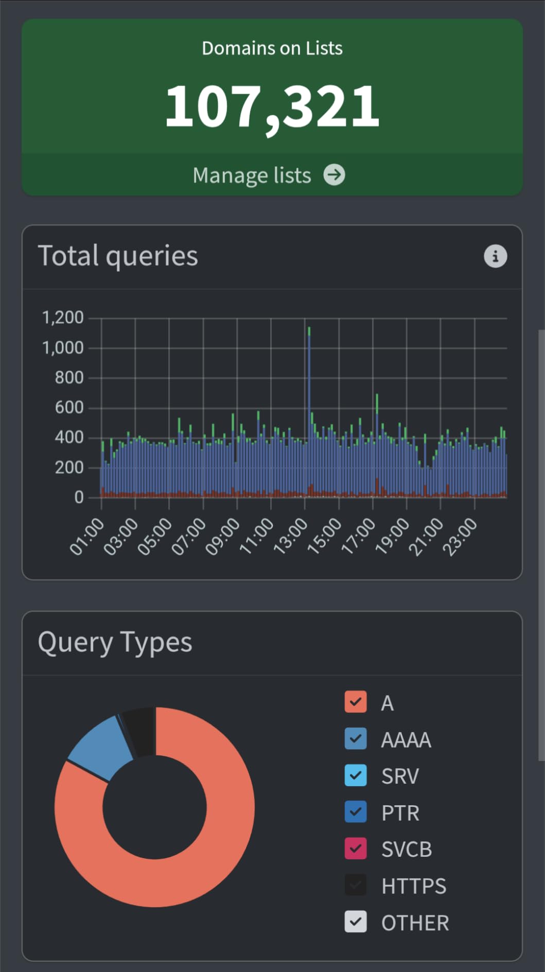Click the HTTPS legend label

coord(414,886)
